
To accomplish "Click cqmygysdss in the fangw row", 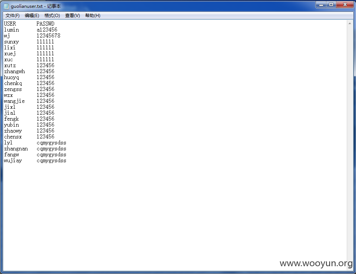I will pyautogui.click(x=51, y=154).
